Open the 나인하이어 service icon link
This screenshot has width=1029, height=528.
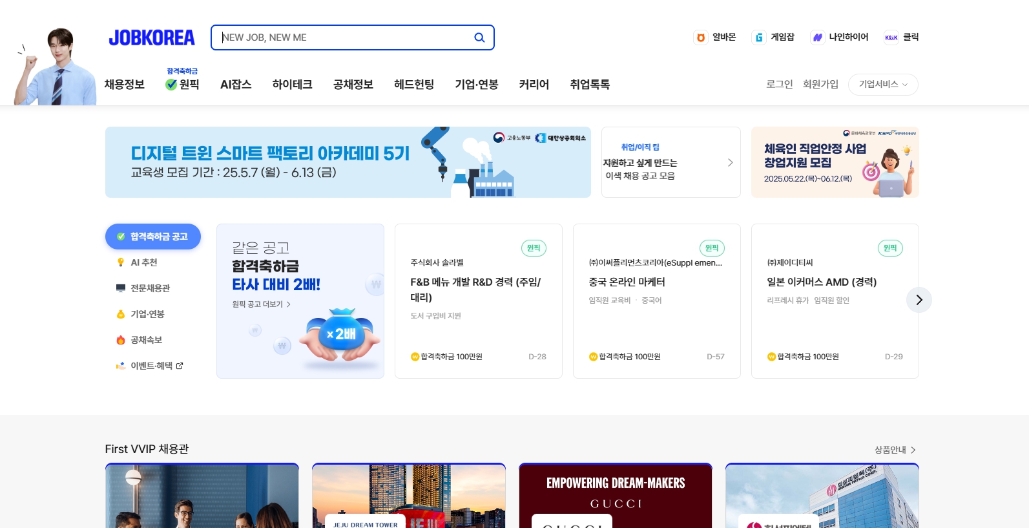point(817,37)
